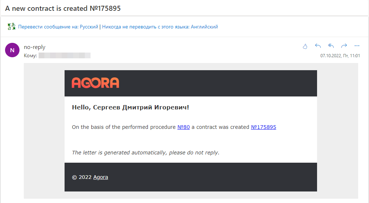Follow the Agora footer link

point(101,177)
